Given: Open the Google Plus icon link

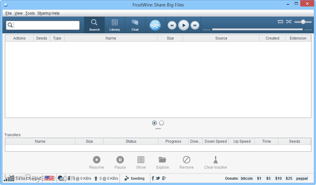Looking at the screenshot, I should (x=164, y=178).
